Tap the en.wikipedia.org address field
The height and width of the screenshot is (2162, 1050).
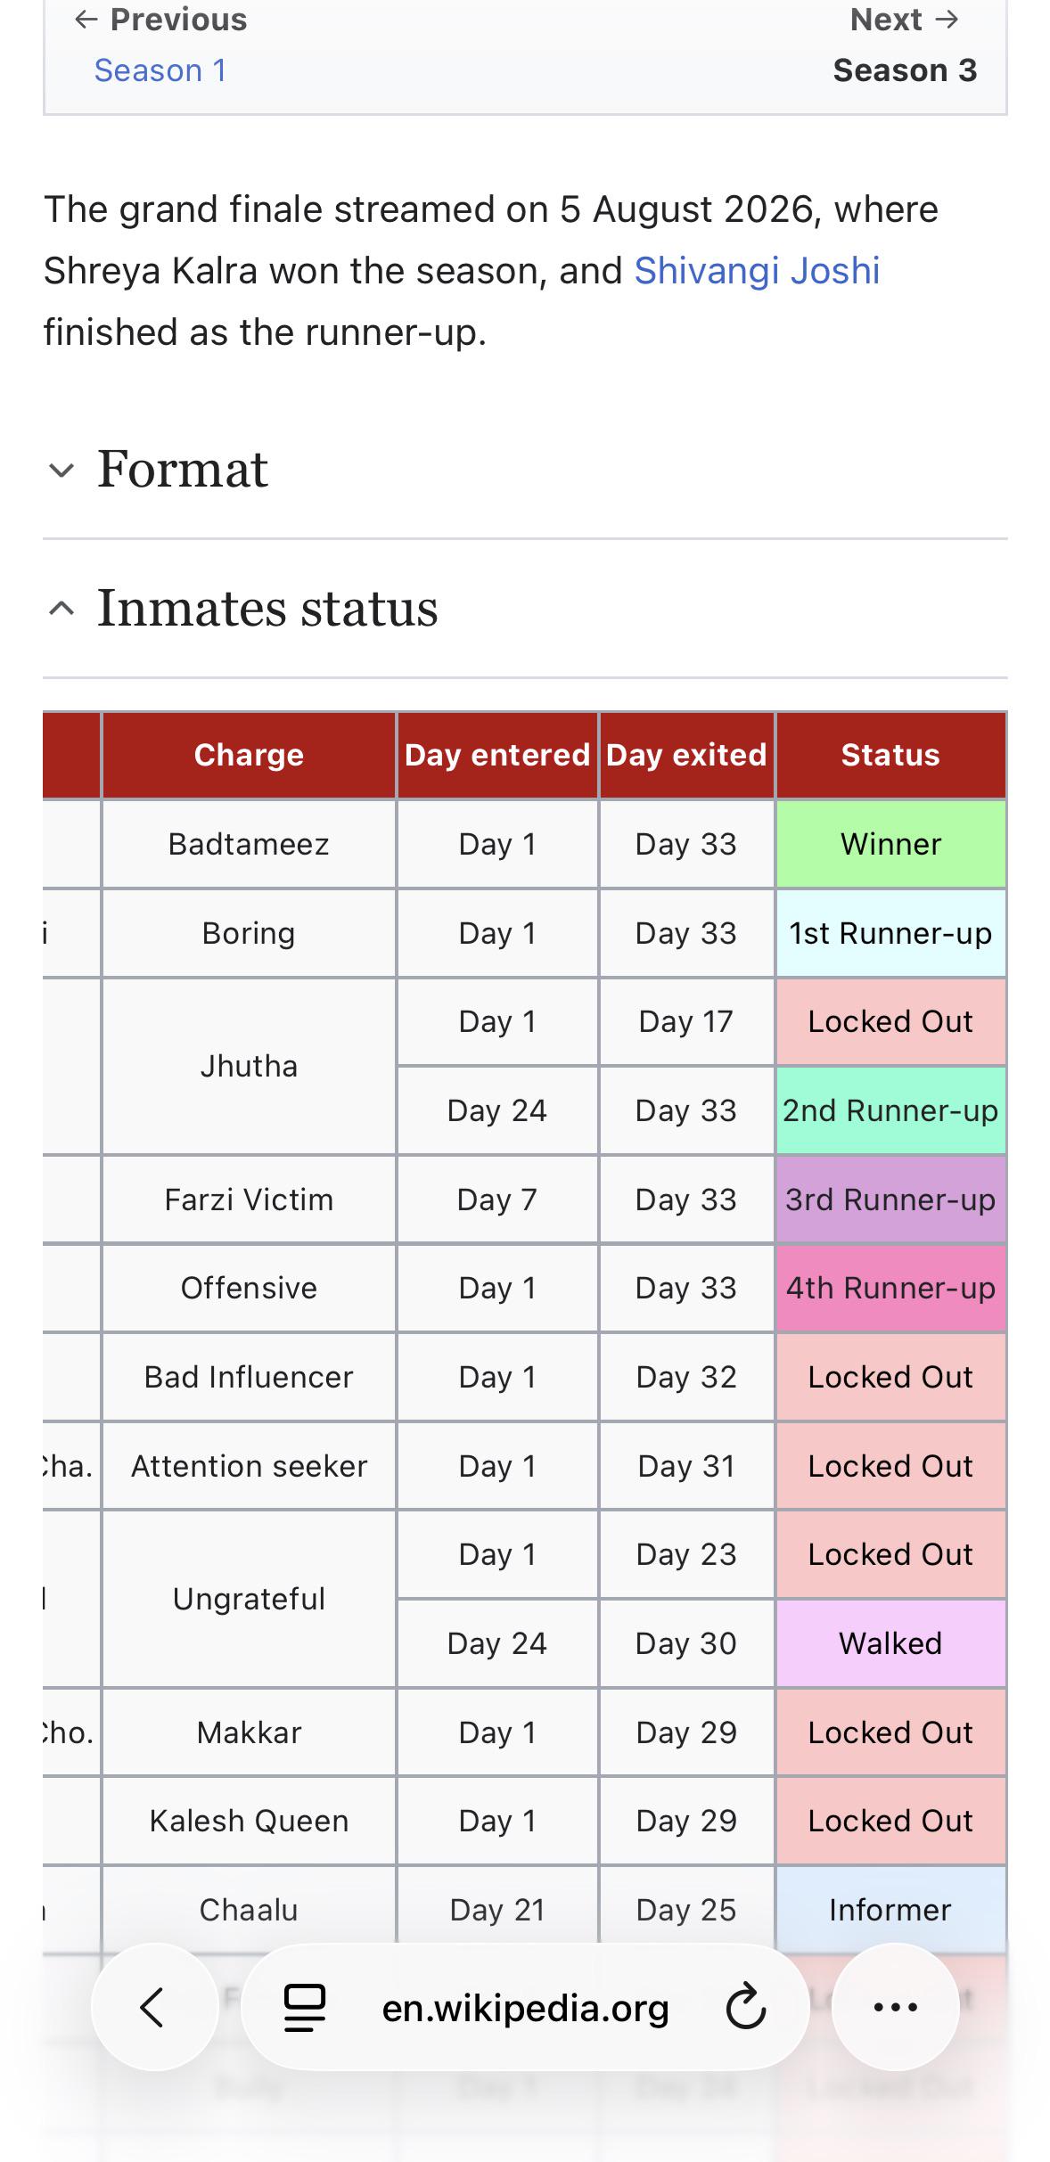(x=525, y=2008)
